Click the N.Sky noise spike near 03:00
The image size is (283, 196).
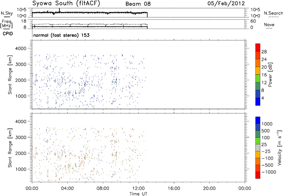[59, 10]
